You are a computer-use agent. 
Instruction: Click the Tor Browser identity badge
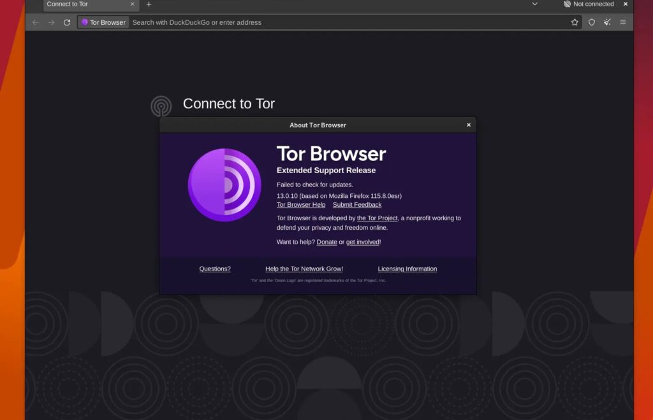(x=103, y=22)
